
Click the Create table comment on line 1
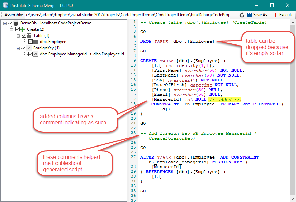[x=204, y=22]
